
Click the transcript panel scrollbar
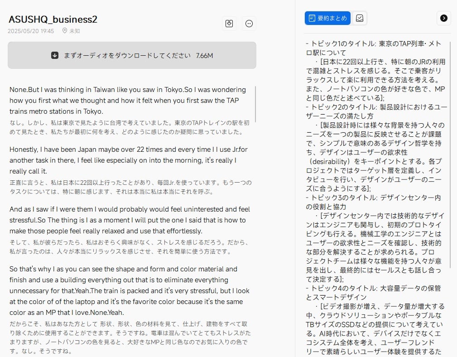[x=255, y=104]
